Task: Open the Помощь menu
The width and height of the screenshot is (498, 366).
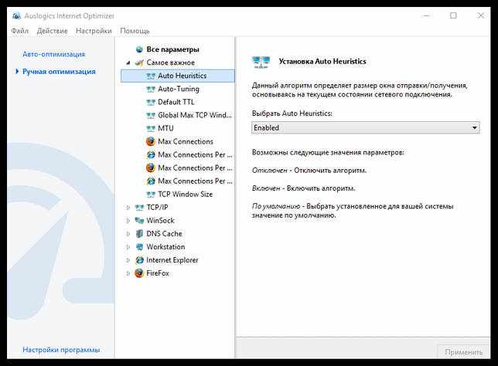Action: pyautogui.click(x=135, y=31)
